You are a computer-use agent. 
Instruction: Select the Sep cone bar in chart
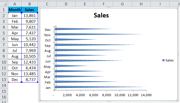point(95,45)
